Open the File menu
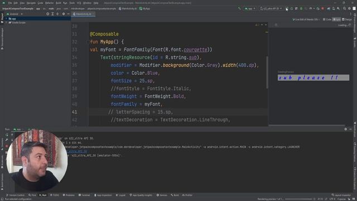357x201 pixels. pyautogui.click(x=10, y=3)
